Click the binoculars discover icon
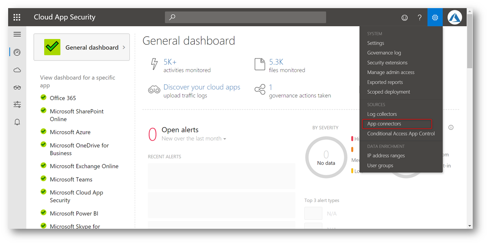This screenshot has height=245, width=489. [x=154, y=90]
